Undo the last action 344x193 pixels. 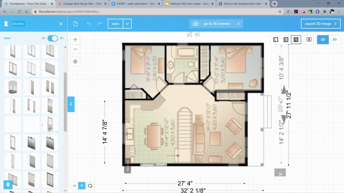pyautogui.click(x=89, y=24)
